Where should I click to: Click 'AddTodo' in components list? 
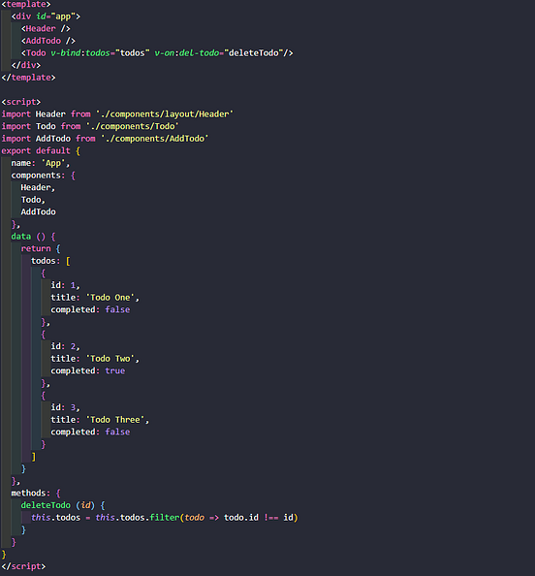[38, 212]
